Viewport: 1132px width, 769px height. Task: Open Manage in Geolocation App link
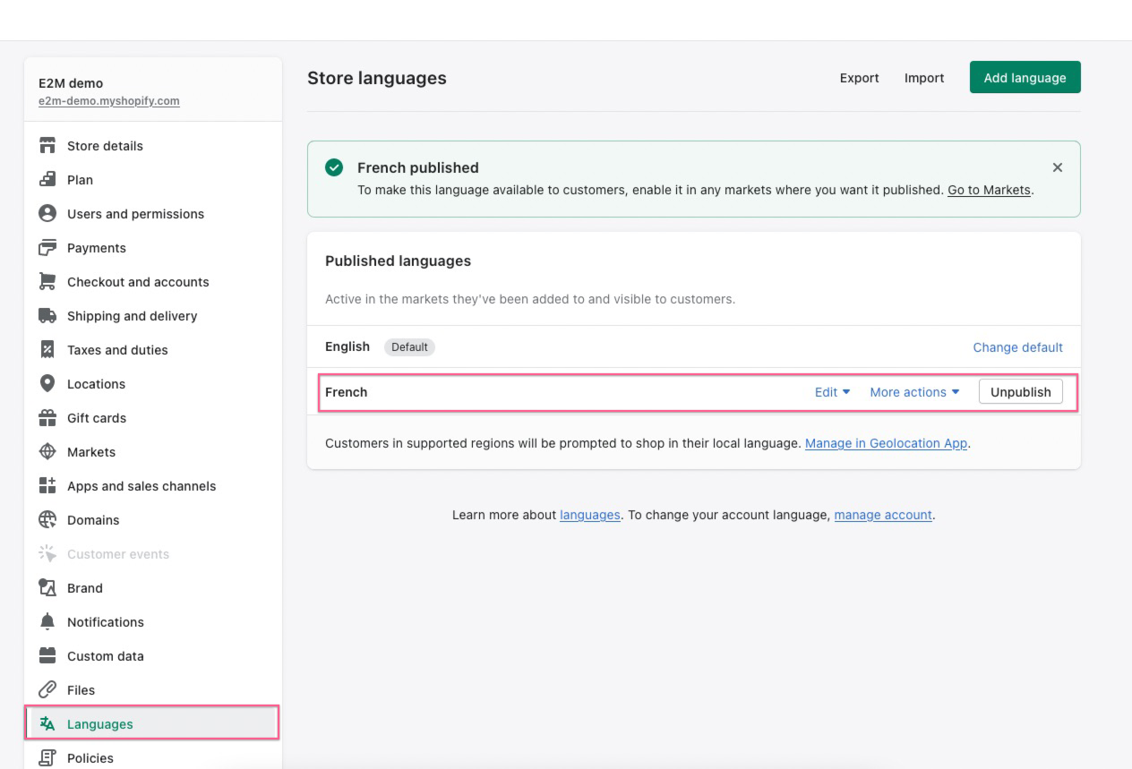886,443
